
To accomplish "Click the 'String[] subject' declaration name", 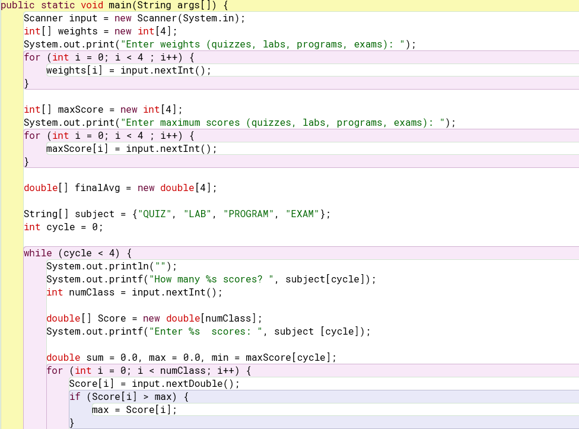I will pos(94,214).
